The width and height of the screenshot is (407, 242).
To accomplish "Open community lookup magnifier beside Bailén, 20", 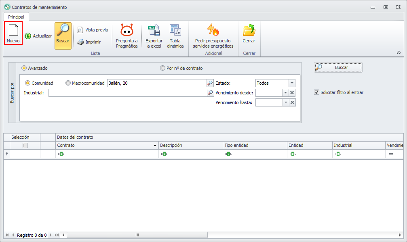I will click(210, 83).
